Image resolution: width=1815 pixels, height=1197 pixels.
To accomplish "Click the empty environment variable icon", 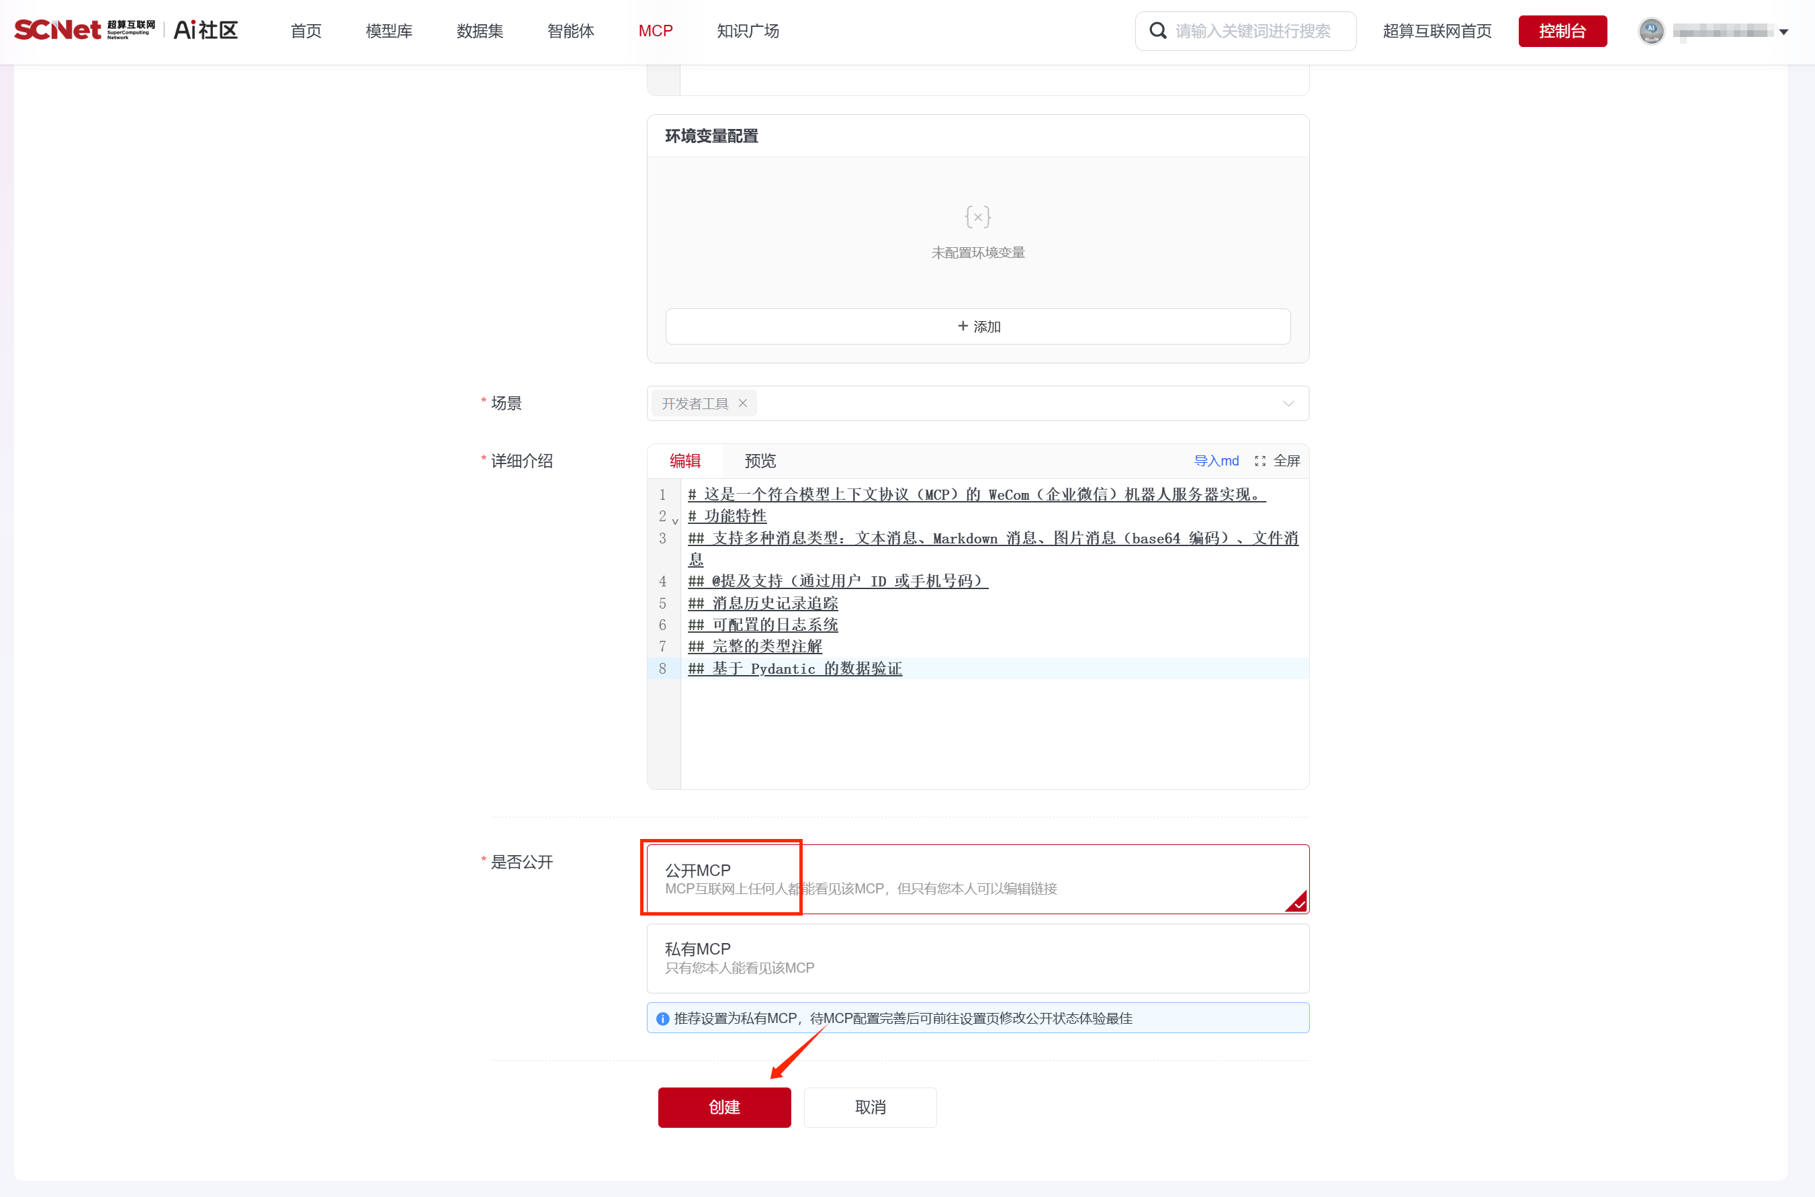I will [977, 218].
